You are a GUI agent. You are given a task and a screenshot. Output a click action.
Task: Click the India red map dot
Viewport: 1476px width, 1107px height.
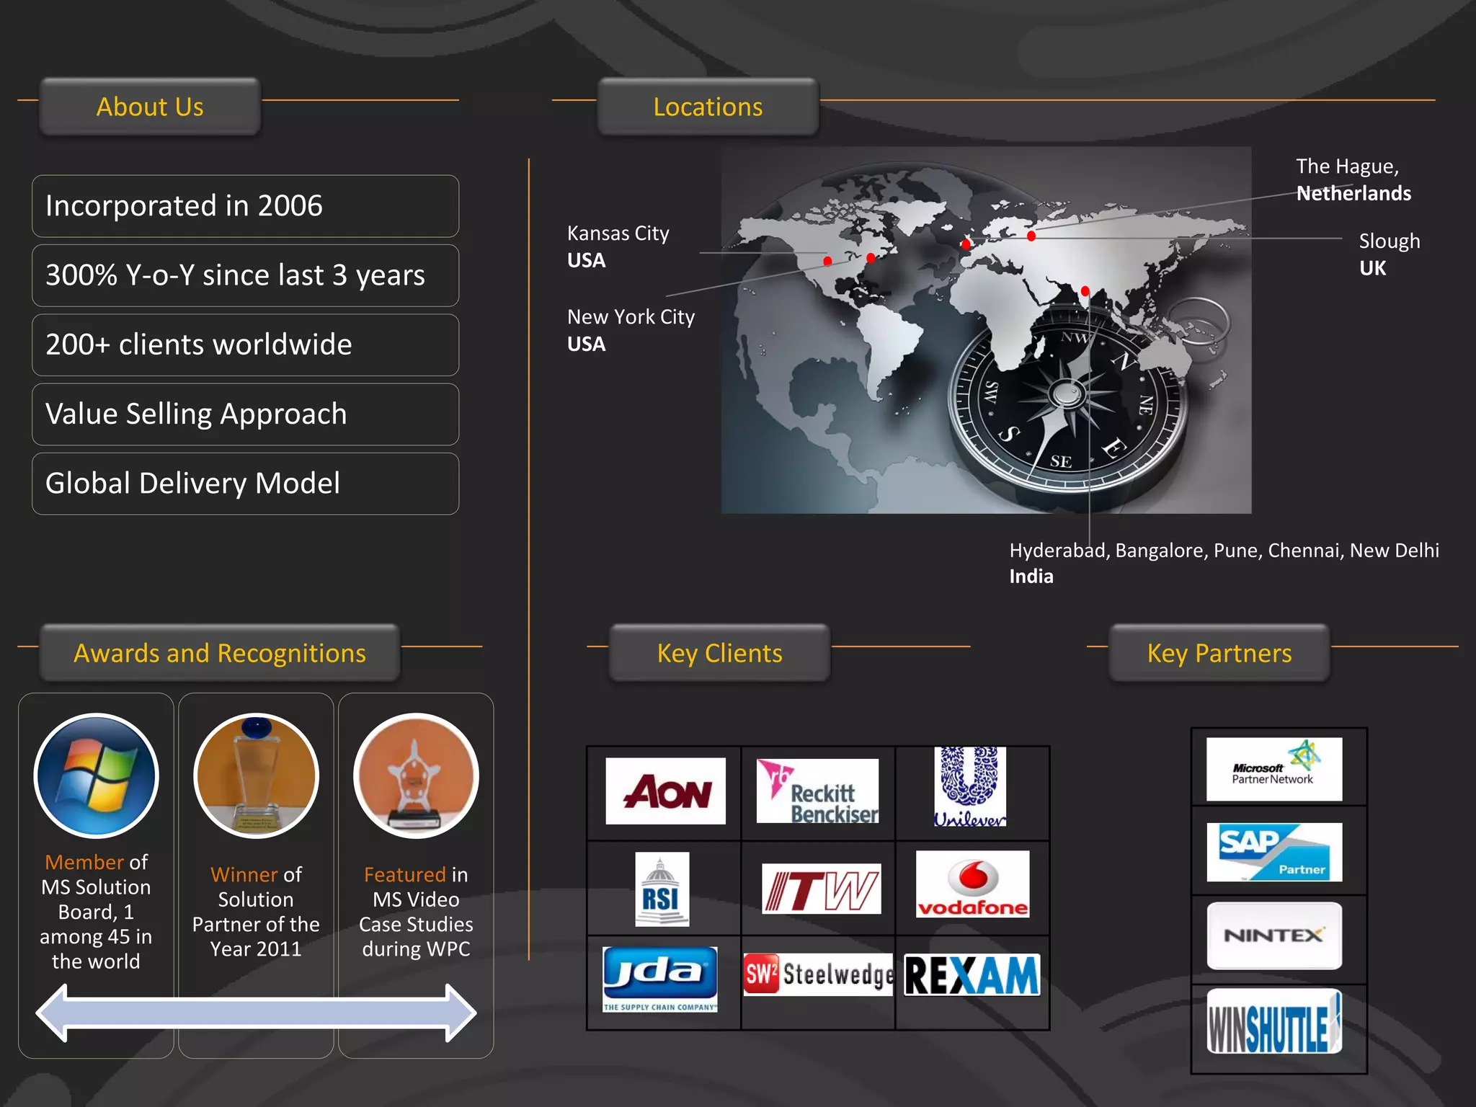click(x=1085, y=291)
